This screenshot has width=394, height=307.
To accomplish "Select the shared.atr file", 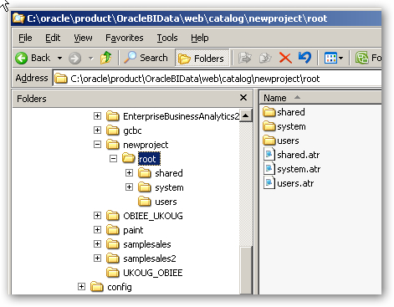I will point(292,155).
